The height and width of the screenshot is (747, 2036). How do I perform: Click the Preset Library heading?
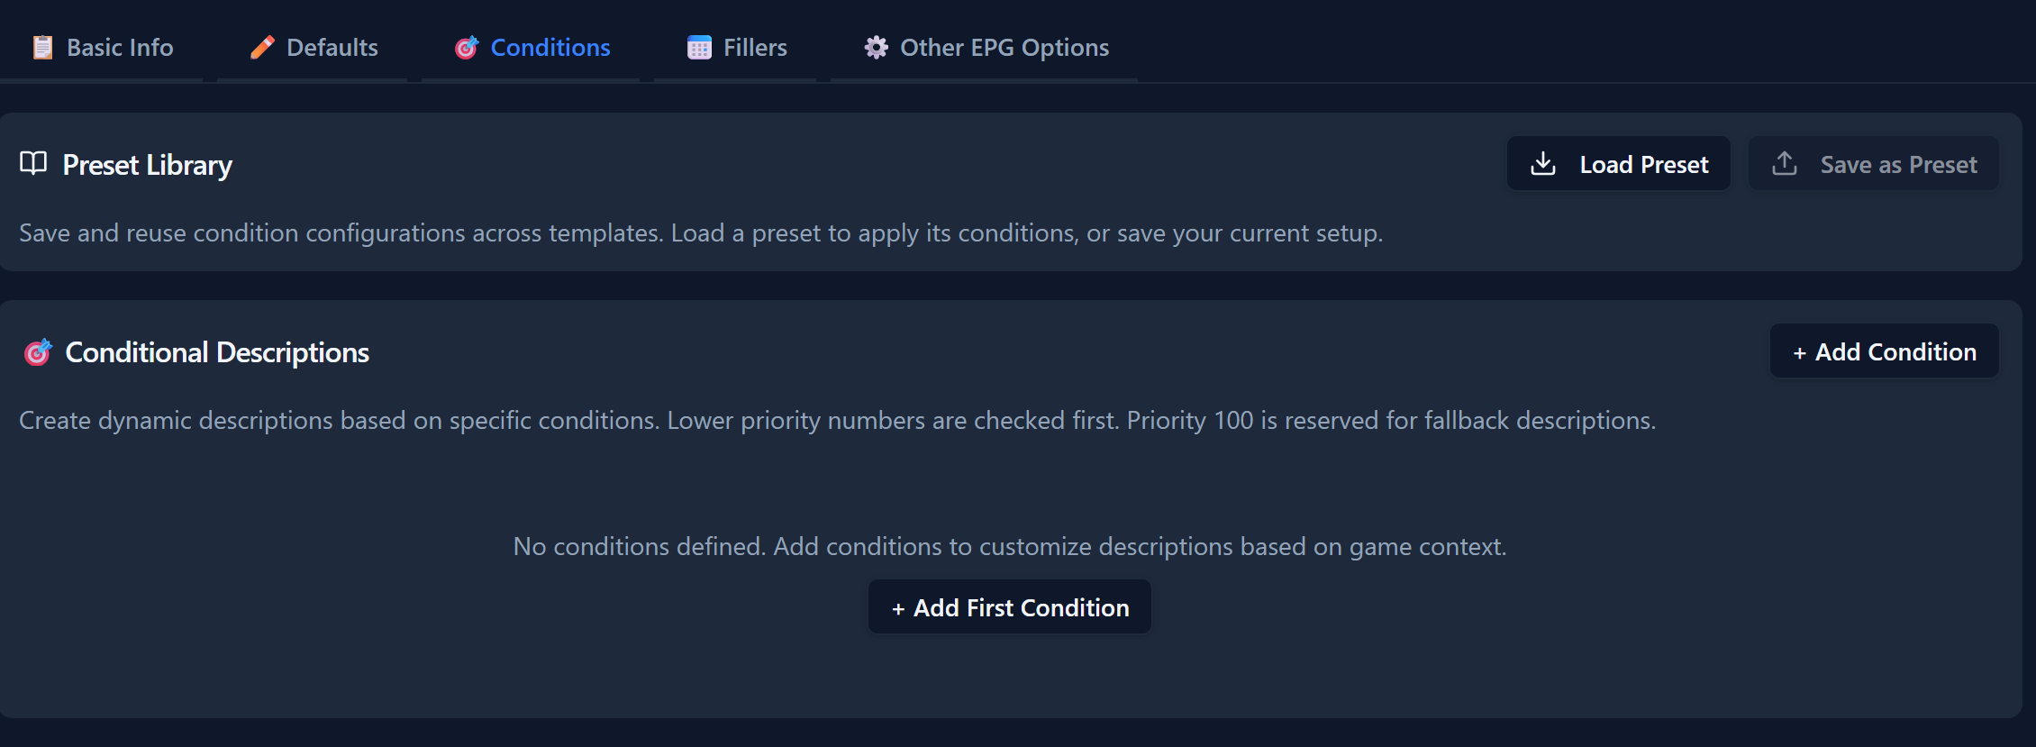[x=148, y=165]
